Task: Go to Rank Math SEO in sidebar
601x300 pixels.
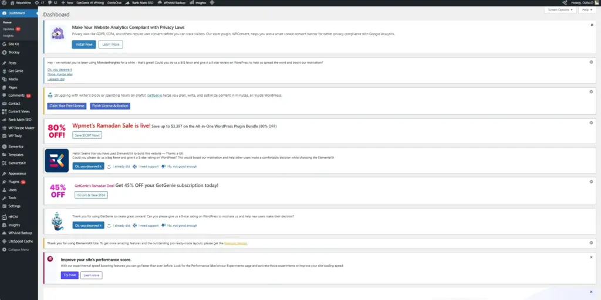Action: click(x=20, y=119)
